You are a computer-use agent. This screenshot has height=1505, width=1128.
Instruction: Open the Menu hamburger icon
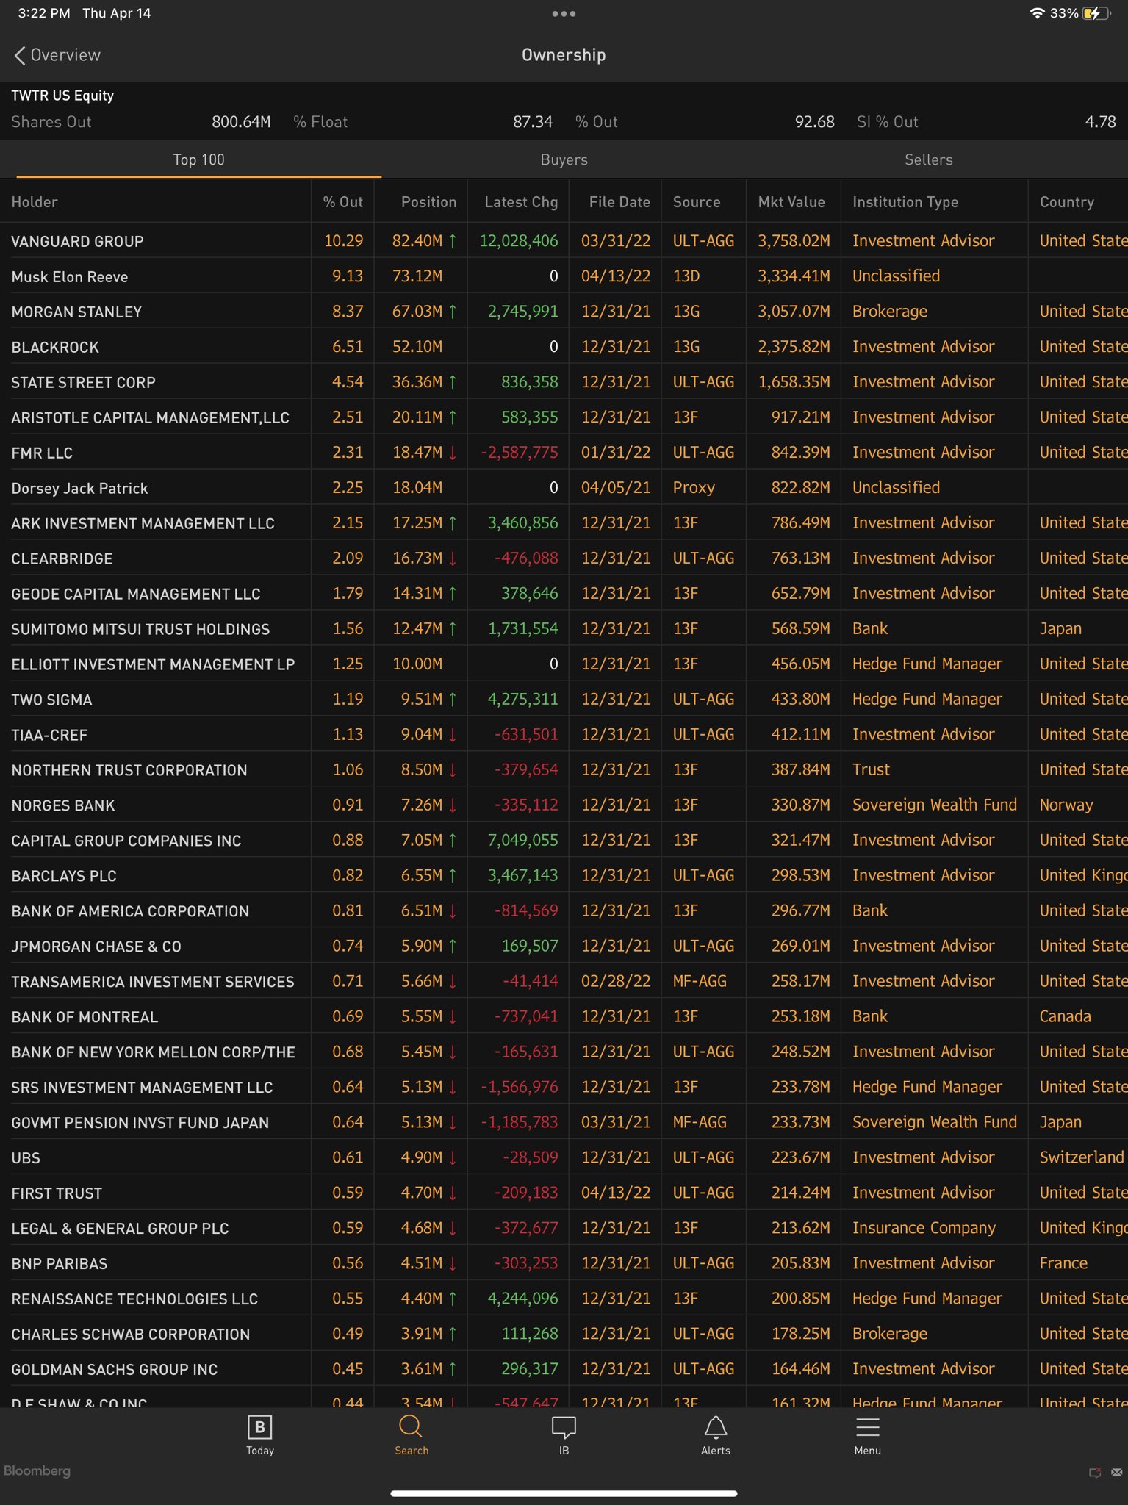(x=867, y=1434)
